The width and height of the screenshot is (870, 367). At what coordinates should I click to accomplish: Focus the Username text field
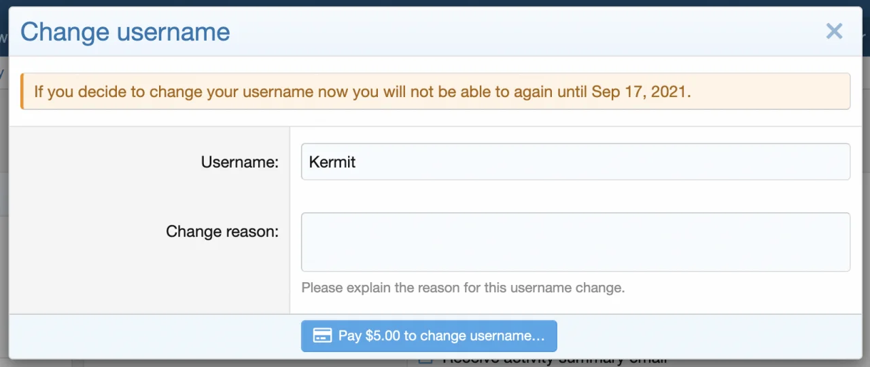tap(575, 162)
